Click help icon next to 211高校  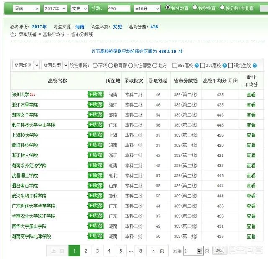(225, 66)
